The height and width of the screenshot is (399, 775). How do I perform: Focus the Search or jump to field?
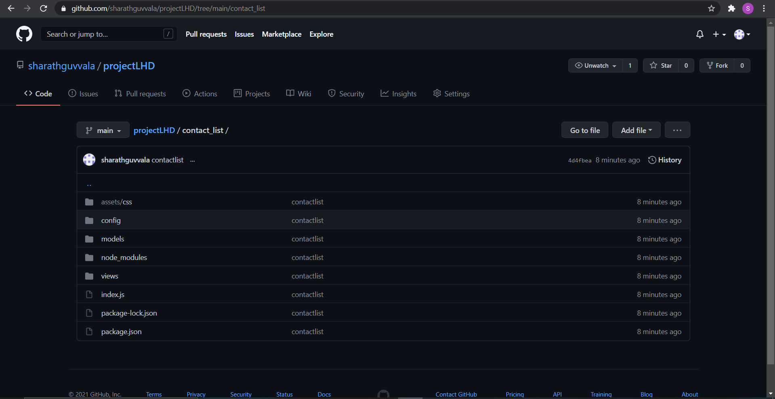tap(109, 34)
